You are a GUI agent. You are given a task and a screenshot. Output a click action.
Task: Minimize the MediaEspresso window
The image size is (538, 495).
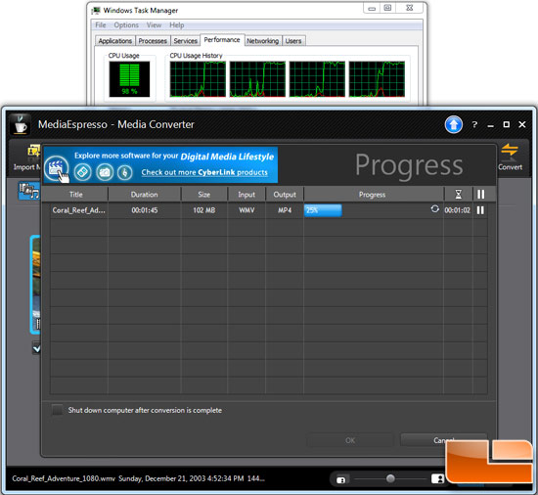point(491,125)
